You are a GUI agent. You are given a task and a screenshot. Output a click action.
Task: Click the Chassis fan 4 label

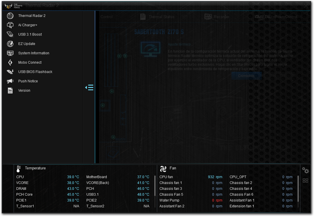(241, 189)
